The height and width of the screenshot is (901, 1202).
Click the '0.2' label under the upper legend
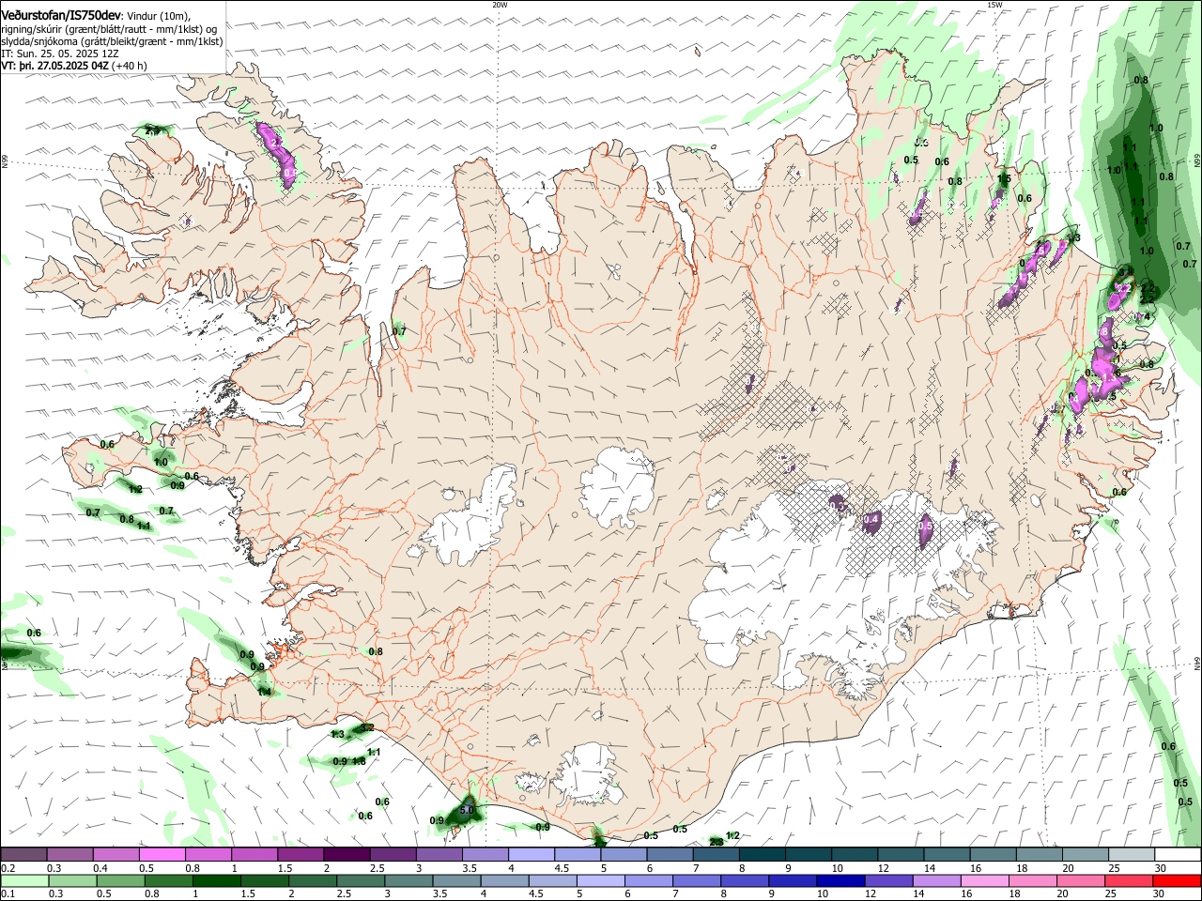point(8,868)
